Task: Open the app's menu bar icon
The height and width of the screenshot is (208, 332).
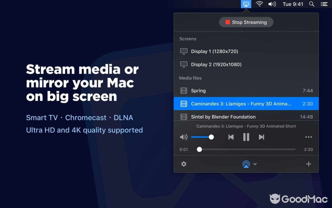Action: click(246, 4)
